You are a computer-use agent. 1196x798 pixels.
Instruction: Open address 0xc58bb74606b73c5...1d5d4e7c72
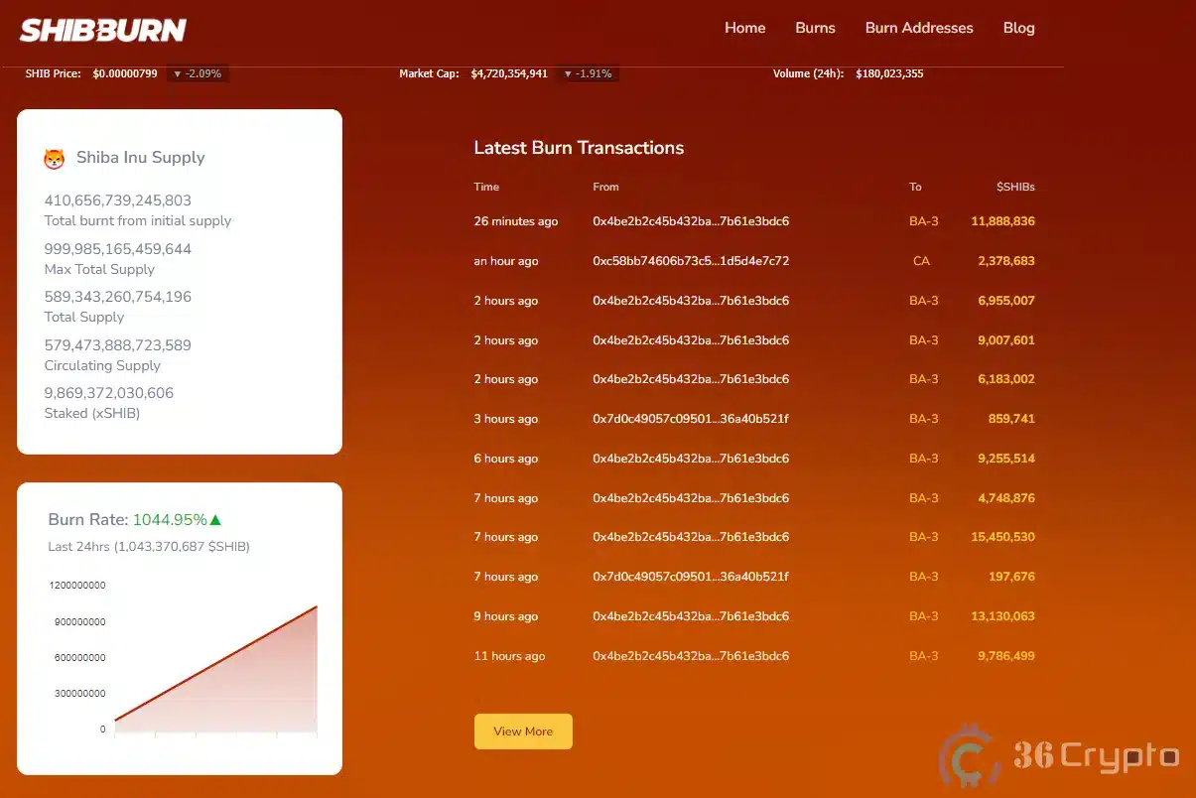coord(691,261)
